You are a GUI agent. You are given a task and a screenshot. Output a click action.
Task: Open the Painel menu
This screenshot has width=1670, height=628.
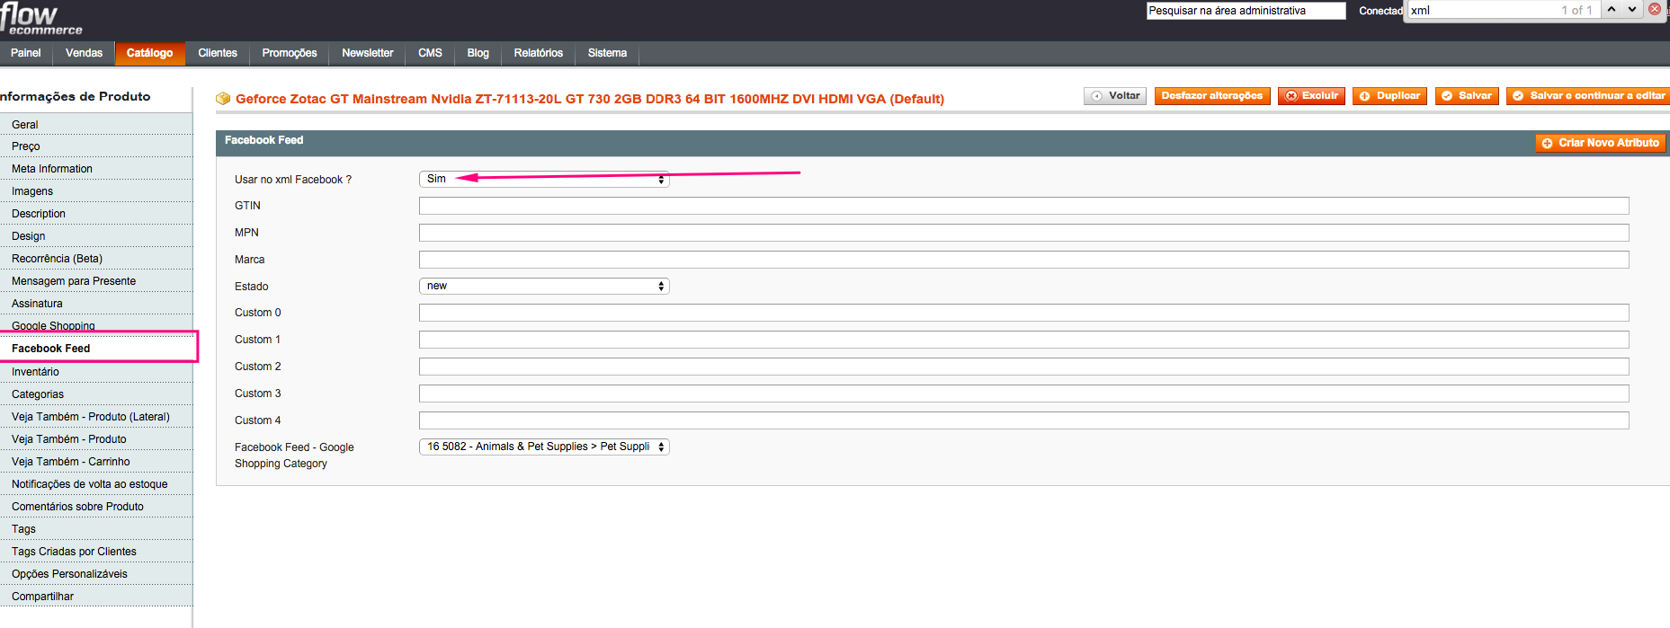(26, 53)
